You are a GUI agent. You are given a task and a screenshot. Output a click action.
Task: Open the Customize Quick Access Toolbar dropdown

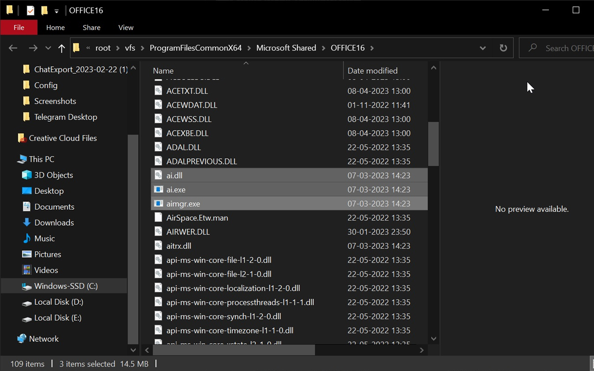tap(56, 10)
